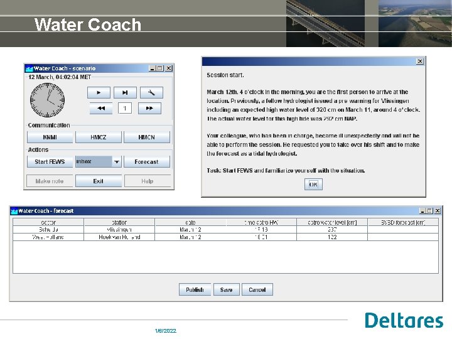Image resolution: width=452 pixels, height=339 pixels.
Task: Select the speed factor field showing 1
Action: [x=125, y=109]
